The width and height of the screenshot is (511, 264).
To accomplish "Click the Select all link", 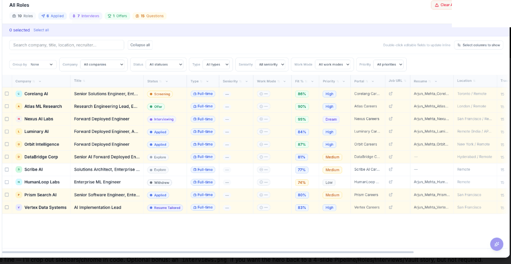I will 41,30.
